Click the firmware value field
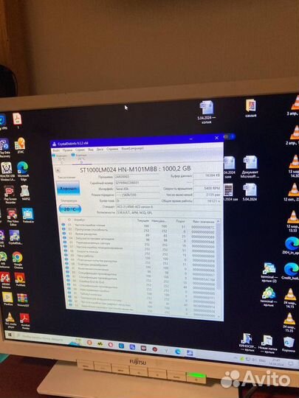This screenshot has height=398, width=299. 137,176
